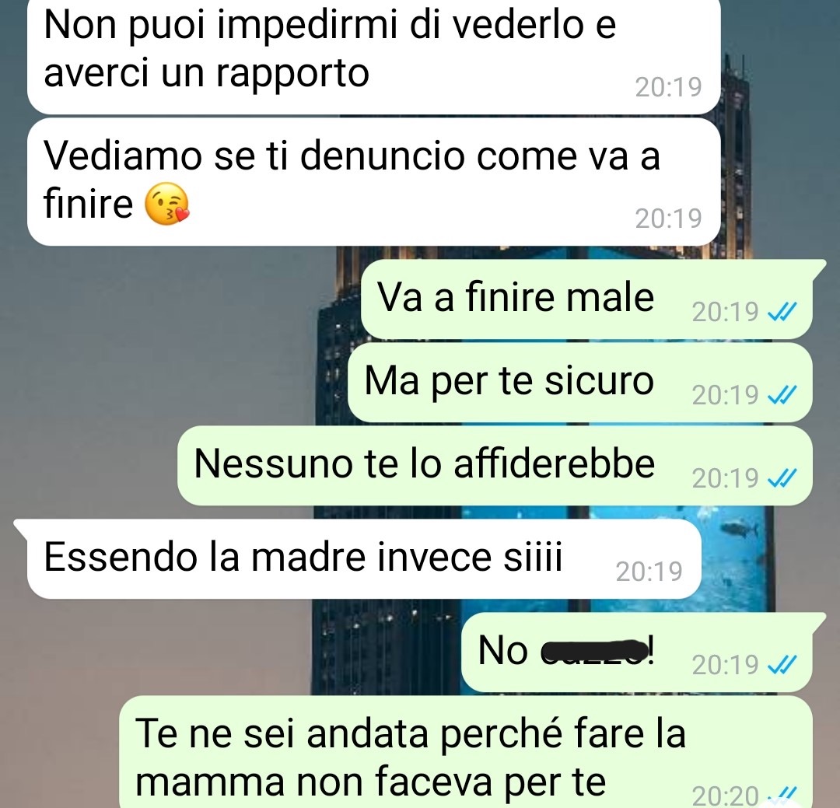Tap the read checkmarks on 'Ma per te sicuro'
840x808 pixels.
[x=782, y=395]
